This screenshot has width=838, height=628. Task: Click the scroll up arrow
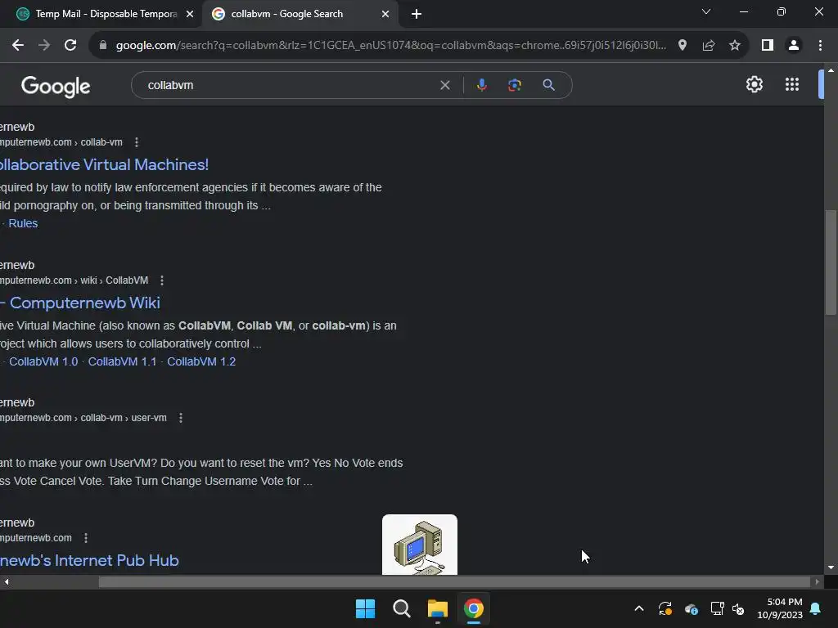[x=831, y=70]
